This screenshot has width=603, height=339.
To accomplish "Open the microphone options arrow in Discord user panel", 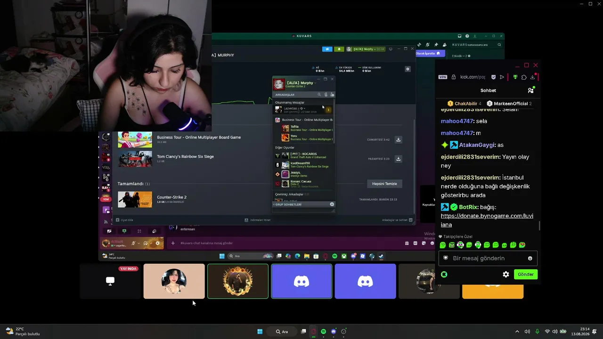I will click(139, 243).
